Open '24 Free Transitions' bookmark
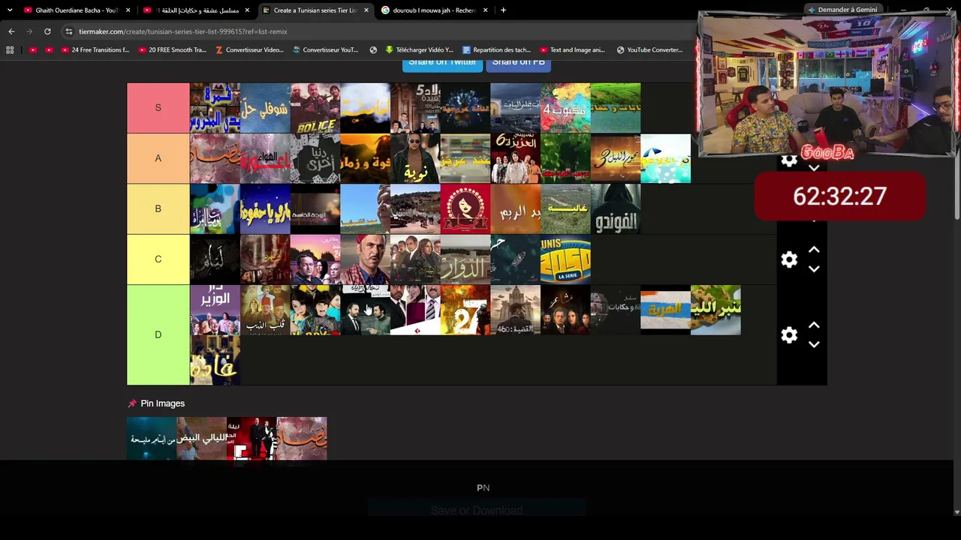 [95, 50]
